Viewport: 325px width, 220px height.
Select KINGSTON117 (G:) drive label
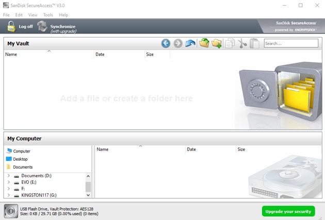pyautogui.click(x=39, y=195)
